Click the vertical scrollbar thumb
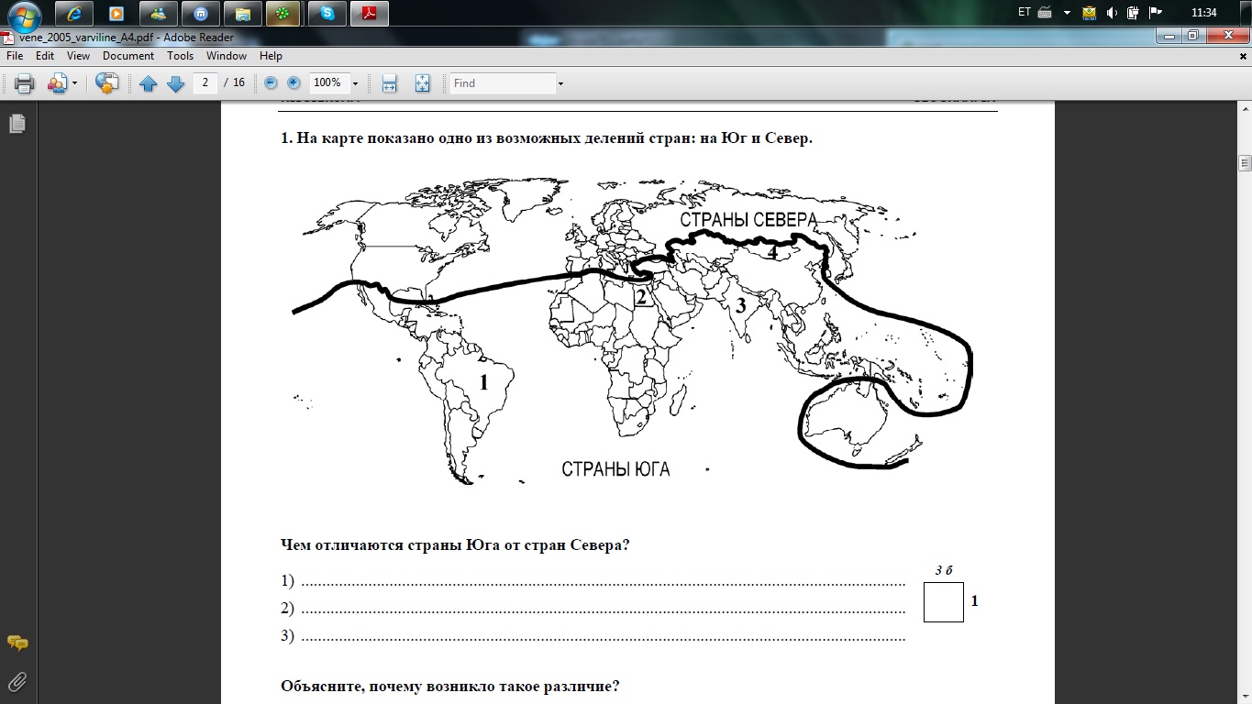1252x704 pixels. (1245, 164)
